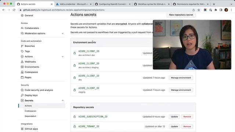Update AZURE_TENANT_ID secret
235x132 pixels.
pyautogui.click(x=174, y=126)
